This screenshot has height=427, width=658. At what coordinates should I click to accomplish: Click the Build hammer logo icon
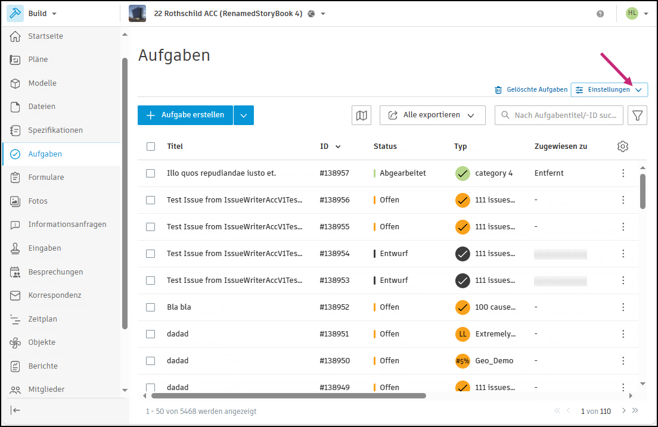pos(15,14)
